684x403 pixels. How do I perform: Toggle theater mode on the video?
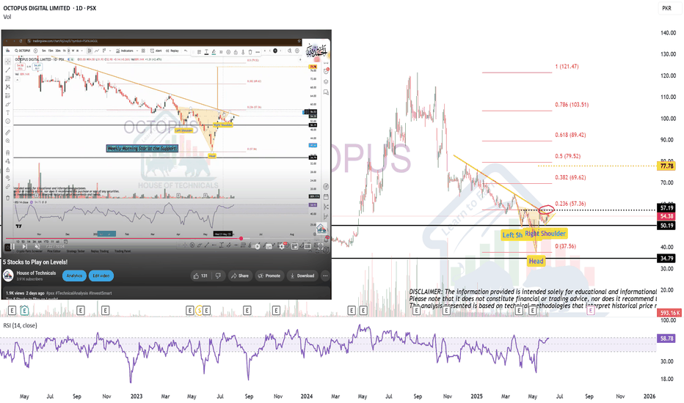pos(308,246)
